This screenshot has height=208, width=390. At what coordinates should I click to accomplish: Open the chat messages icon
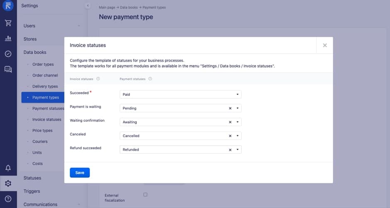click(x=8, y=69)
